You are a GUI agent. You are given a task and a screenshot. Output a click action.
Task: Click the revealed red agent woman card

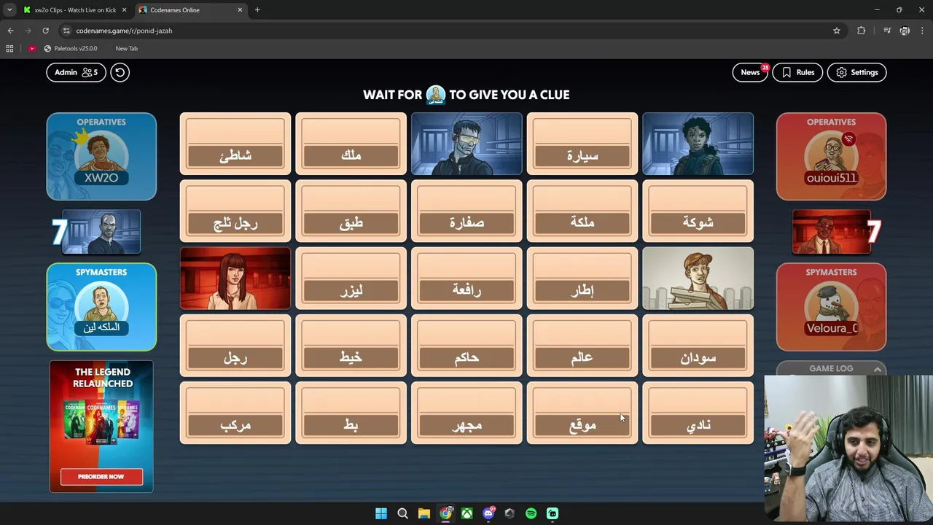coord(235,279)
